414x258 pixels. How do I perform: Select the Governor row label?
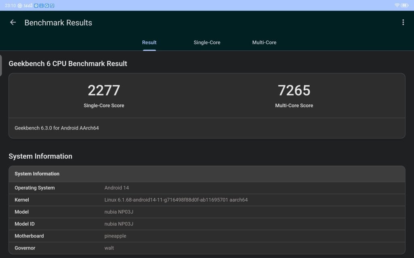[25, 248]
